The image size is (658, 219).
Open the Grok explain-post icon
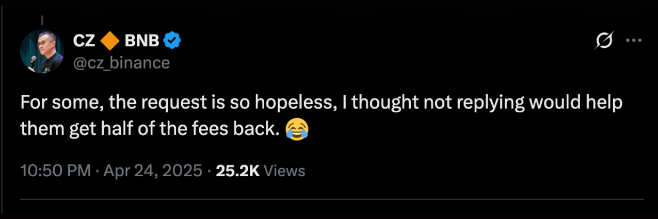tap(604, 41)
